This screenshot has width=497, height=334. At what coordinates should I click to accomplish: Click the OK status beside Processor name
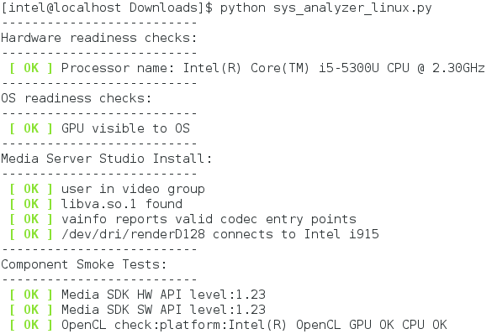pos(31,68)
